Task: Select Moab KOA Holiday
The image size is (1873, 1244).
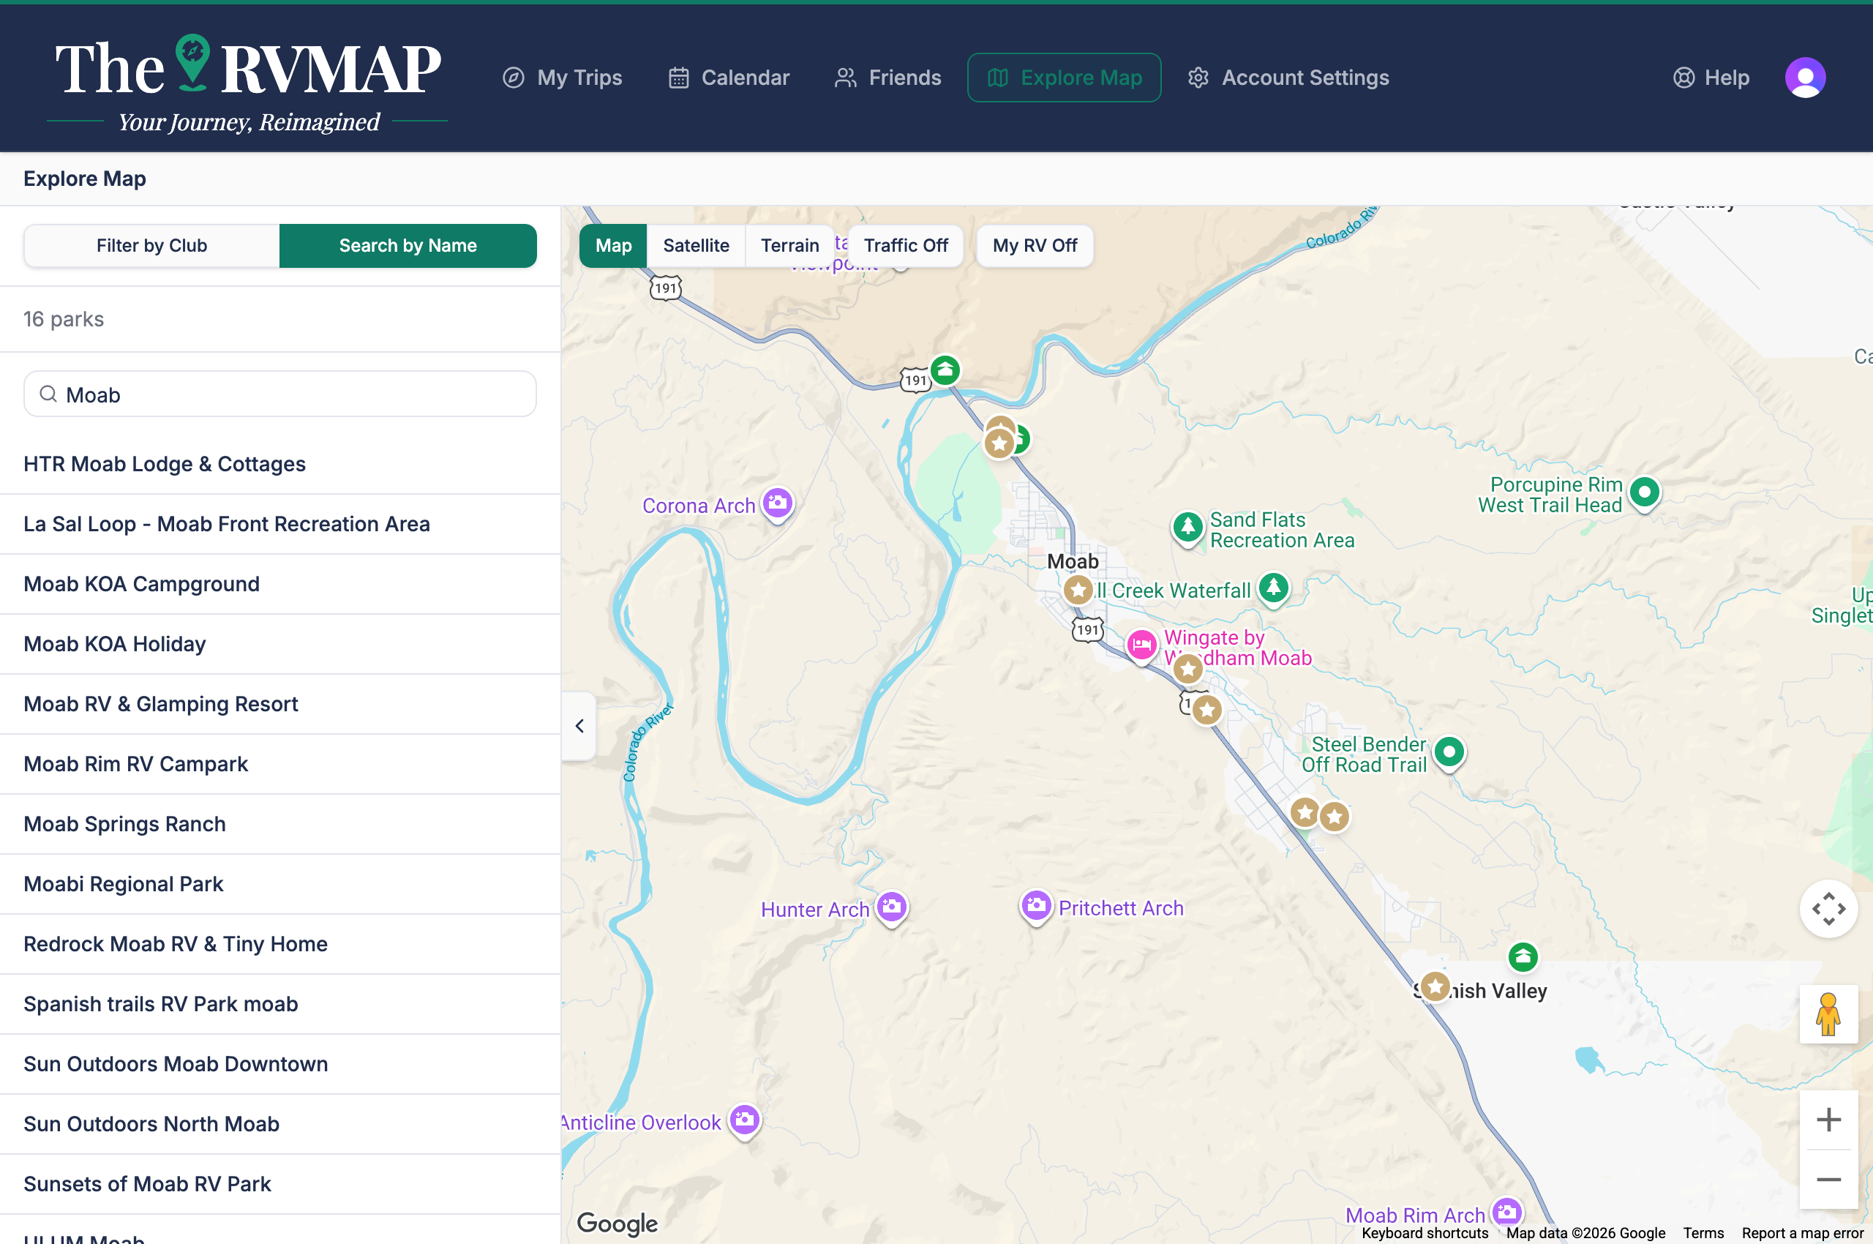Action: click(x=280, y=644)
